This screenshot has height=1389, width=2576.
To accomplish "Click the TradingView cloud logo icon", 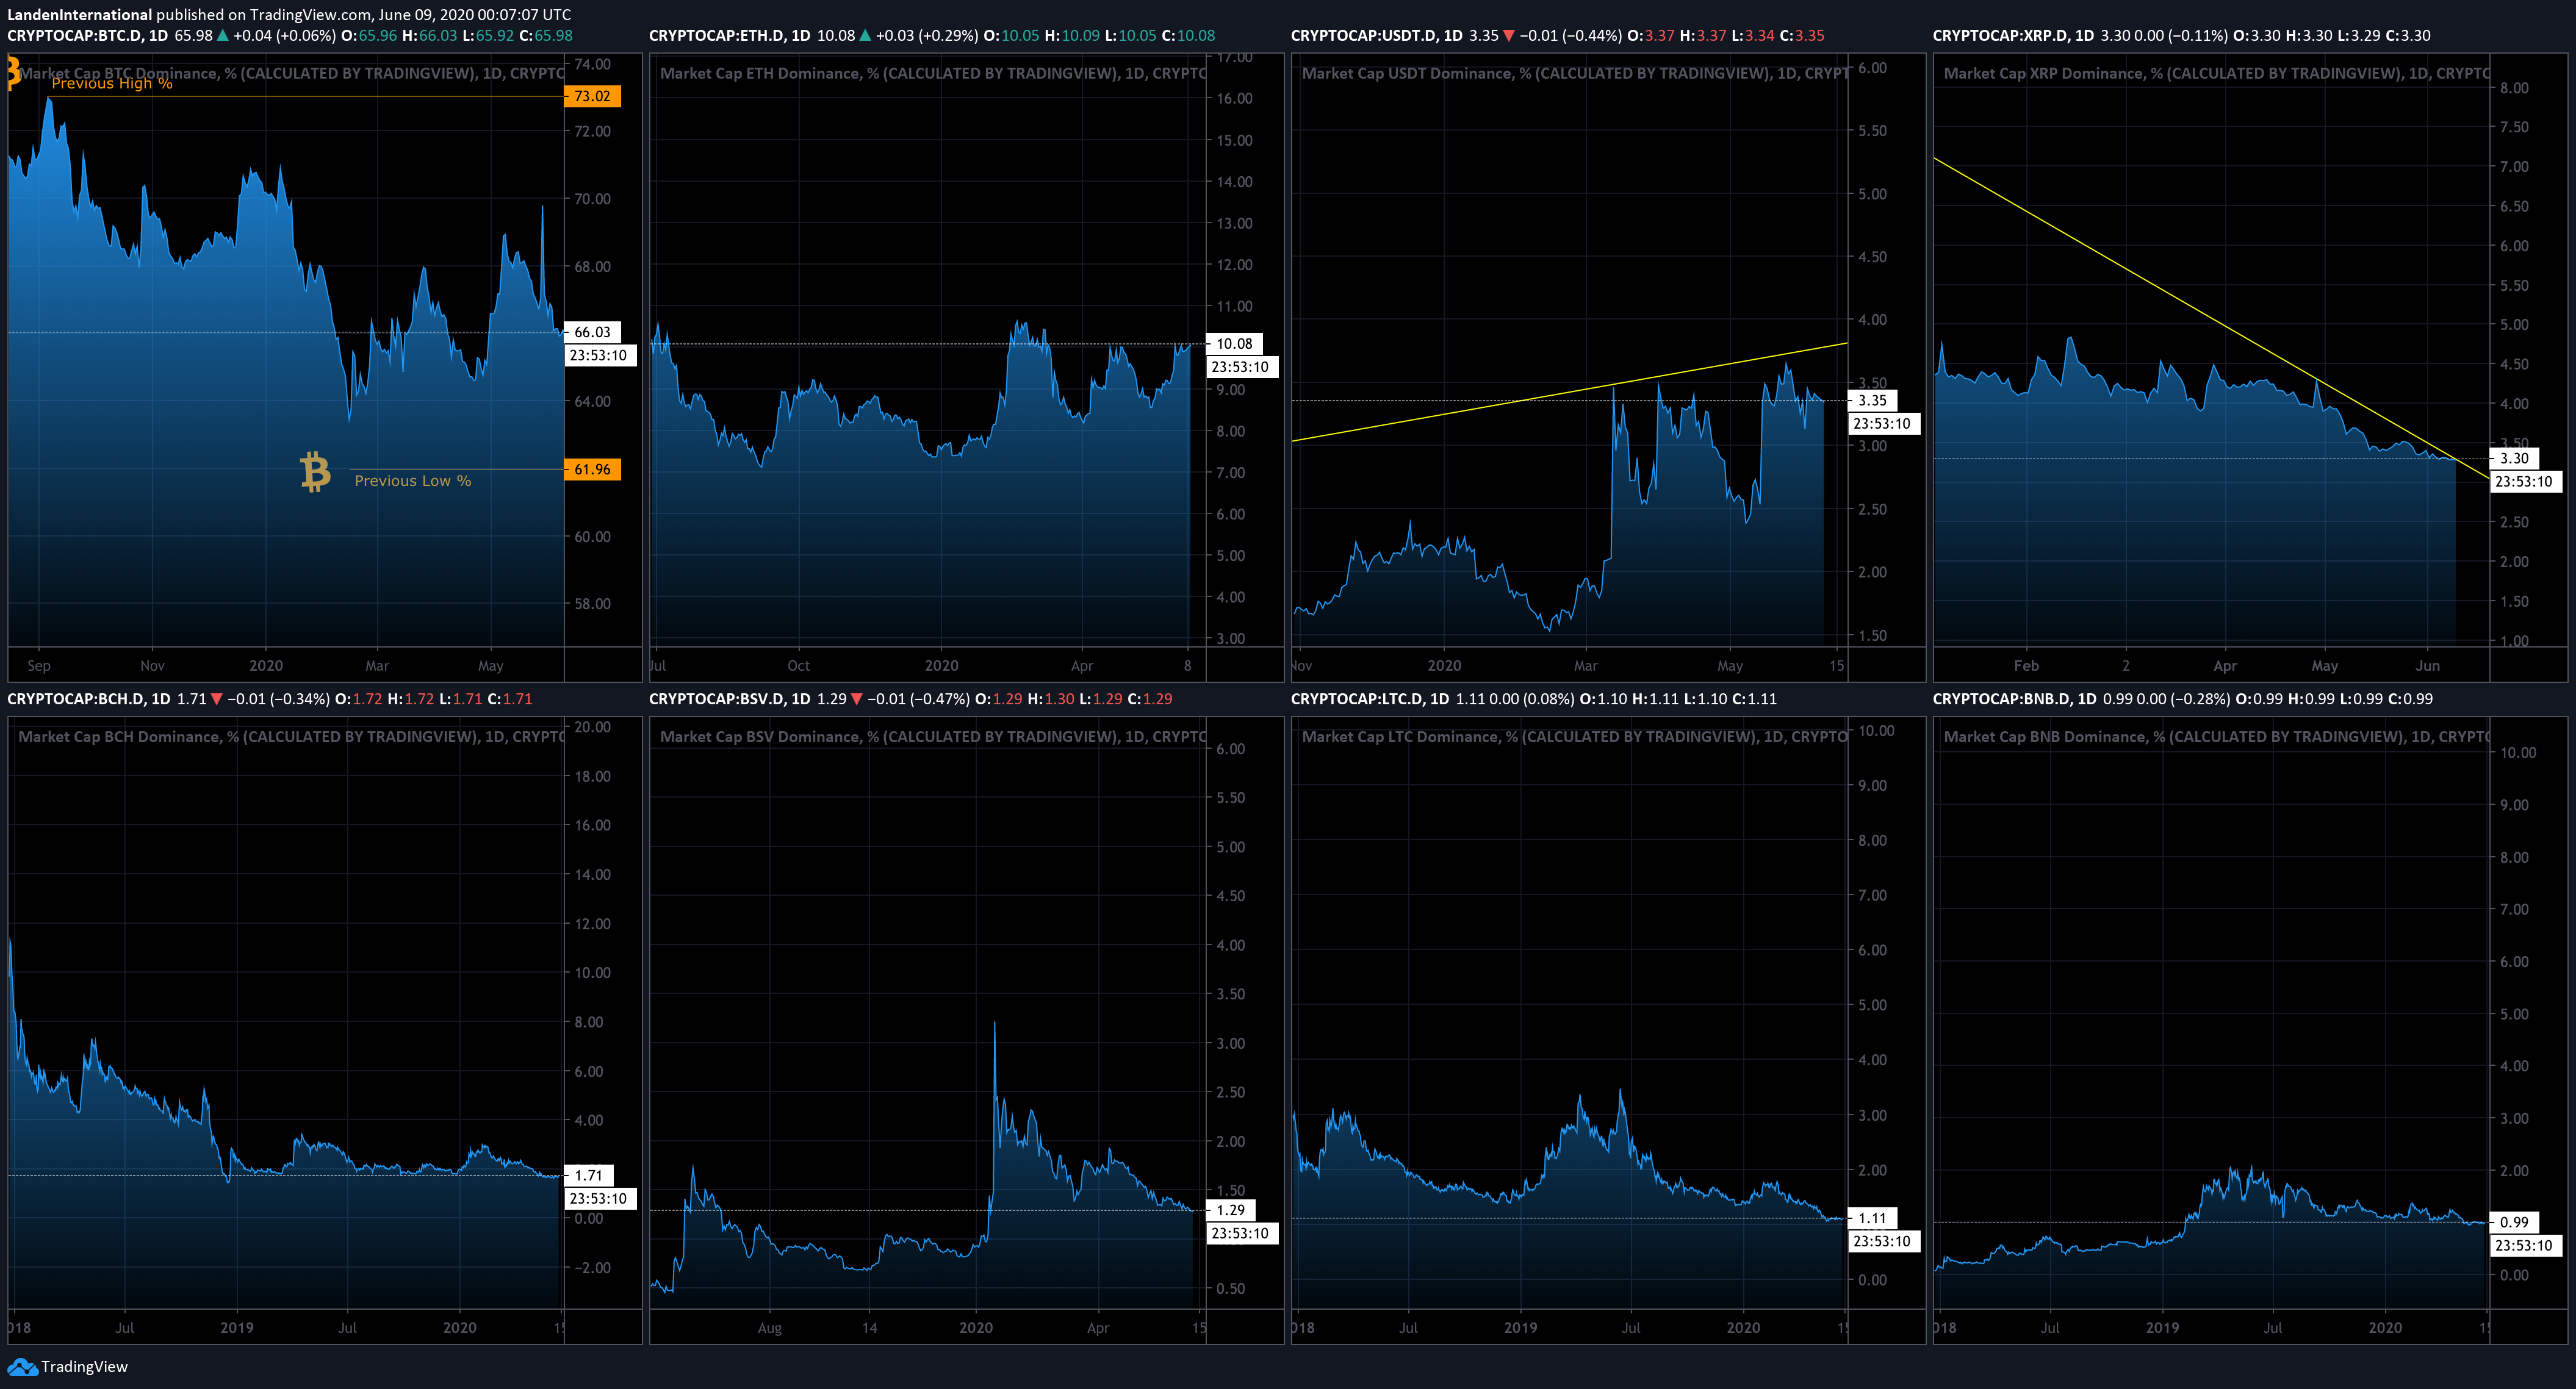I will [x=22, y=1366].
